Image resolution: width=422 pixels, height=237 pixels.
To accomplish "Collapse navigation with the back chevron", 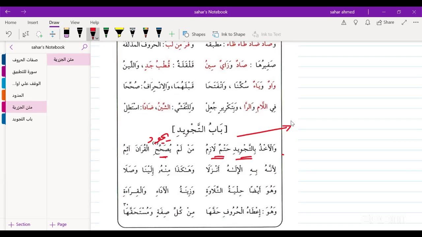I will pyautogui.click(x=11, y=47).
